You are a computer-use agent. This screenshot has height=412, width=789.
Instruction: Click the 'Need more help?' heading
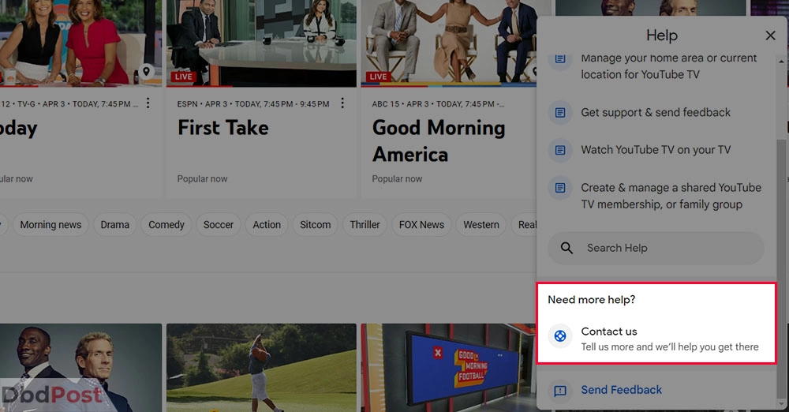coord(591,300)
